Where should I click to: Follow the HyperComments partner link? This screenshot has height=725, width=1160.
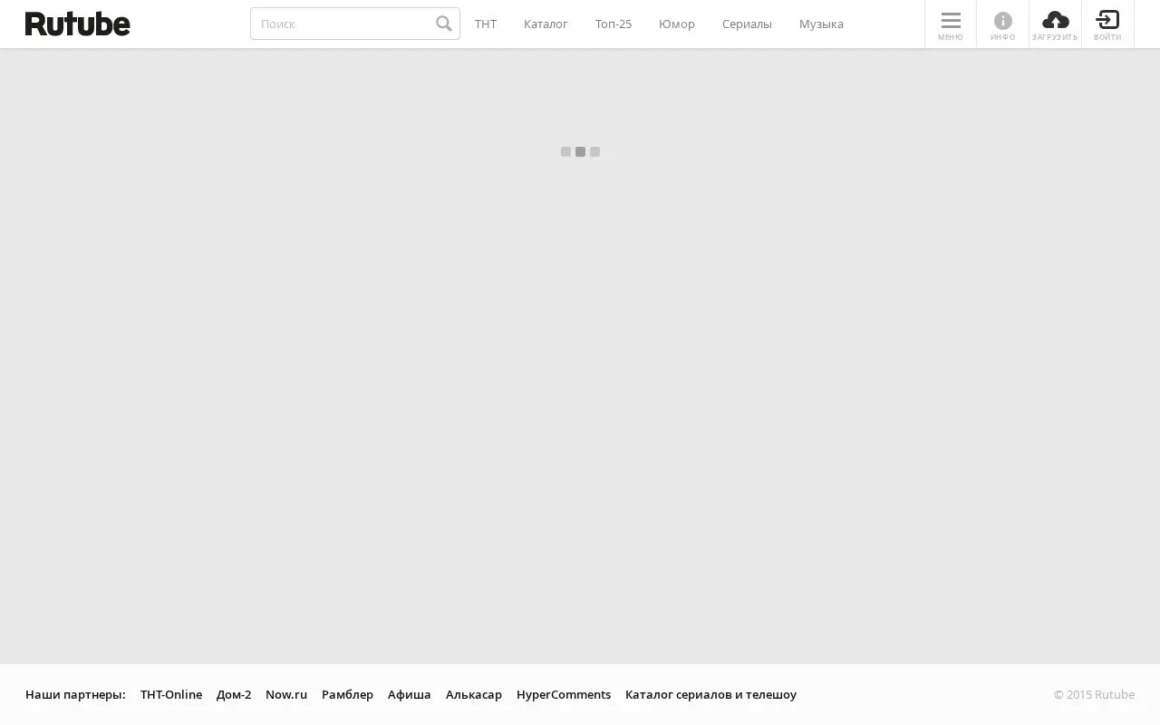point(564,694)
